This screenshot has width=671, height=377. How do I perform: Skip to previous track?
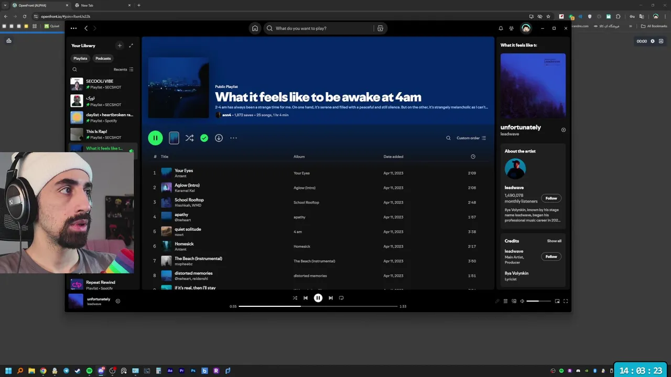tap(306, 298)
